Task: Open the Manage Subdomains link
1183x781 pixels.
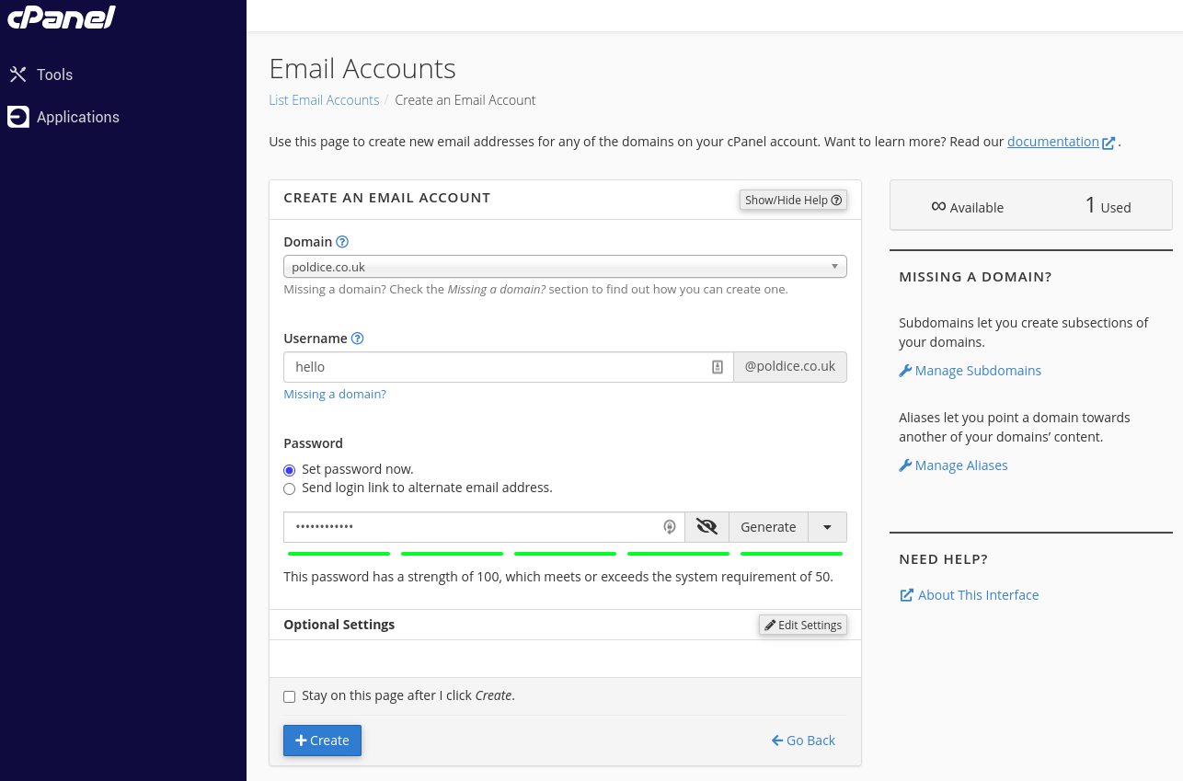Action: (x=977, y=371)
